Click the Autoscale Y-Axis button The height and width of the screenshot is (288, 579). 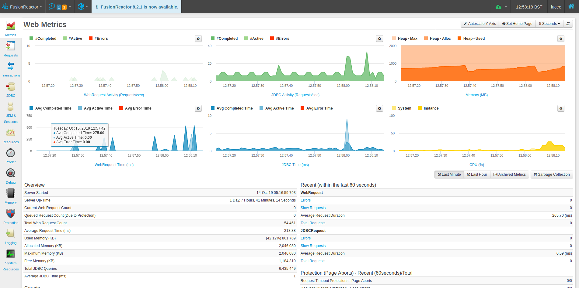click(480, 24)
